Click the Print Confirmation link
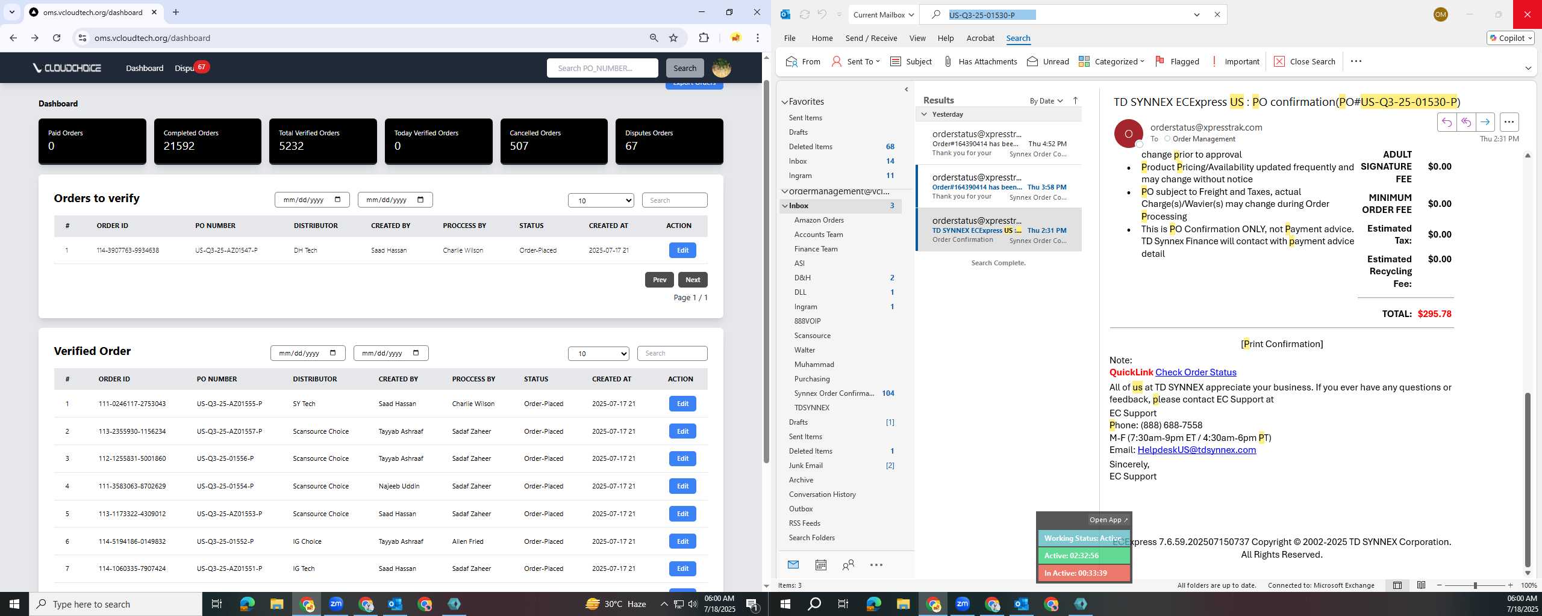The width and height of the screenshot is (1542, 616). (x=1282, y=344)
